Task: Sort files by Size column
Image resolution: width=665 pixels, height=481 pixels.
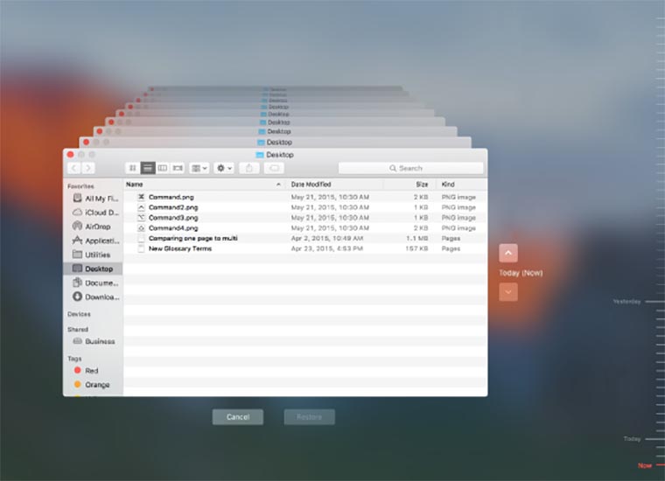Action: (409, 185)
